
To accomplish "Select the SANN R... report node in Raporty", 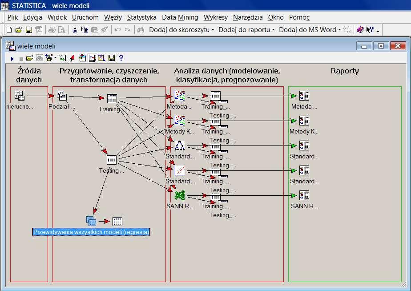I will (304, 195).
